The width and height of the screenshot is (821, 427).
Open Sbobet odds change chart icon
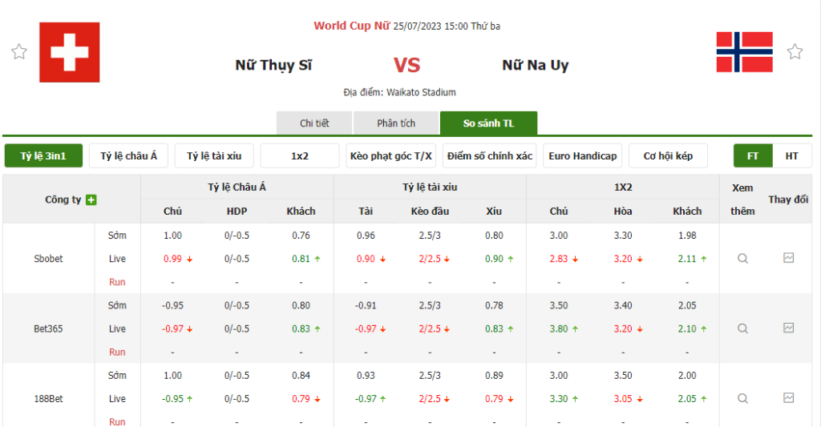click(x=789, y=258)
